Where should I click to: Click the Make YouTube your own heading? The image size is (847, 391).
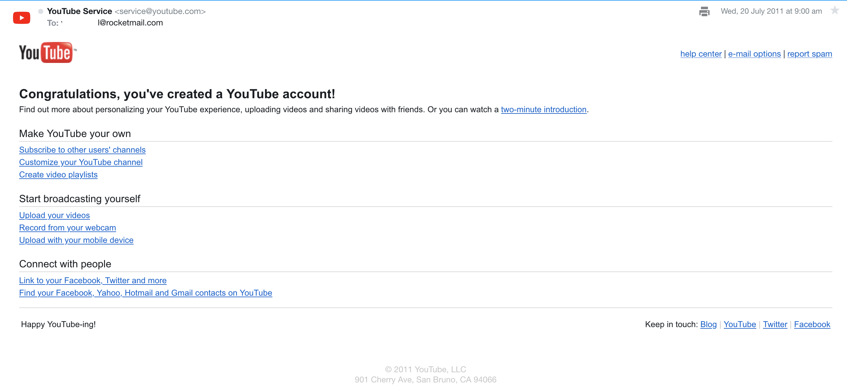pyautogui.click(x=75, y=134)
